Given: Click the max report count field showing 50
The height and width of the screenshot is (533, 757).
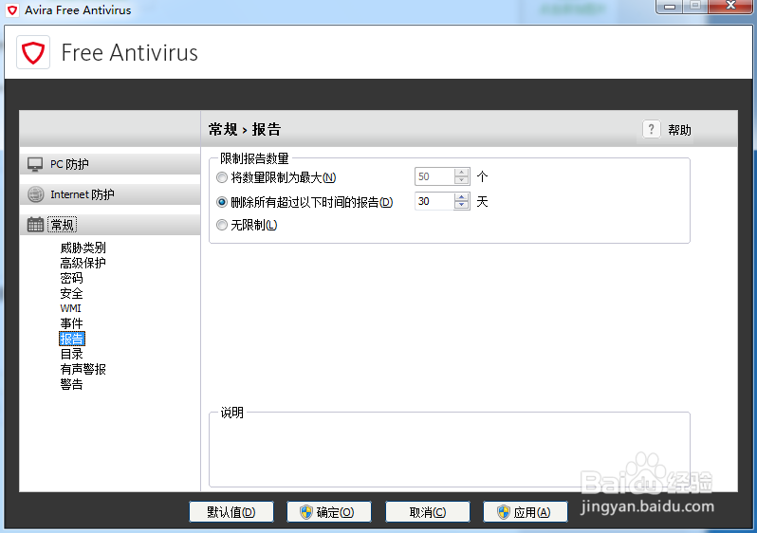Looking at the screenshot, I should pos(434,176).
